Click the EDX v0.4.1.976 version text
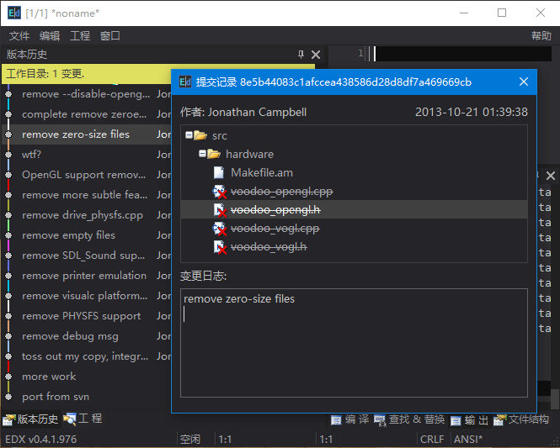The image size is (560, 448). click(40, 440)
